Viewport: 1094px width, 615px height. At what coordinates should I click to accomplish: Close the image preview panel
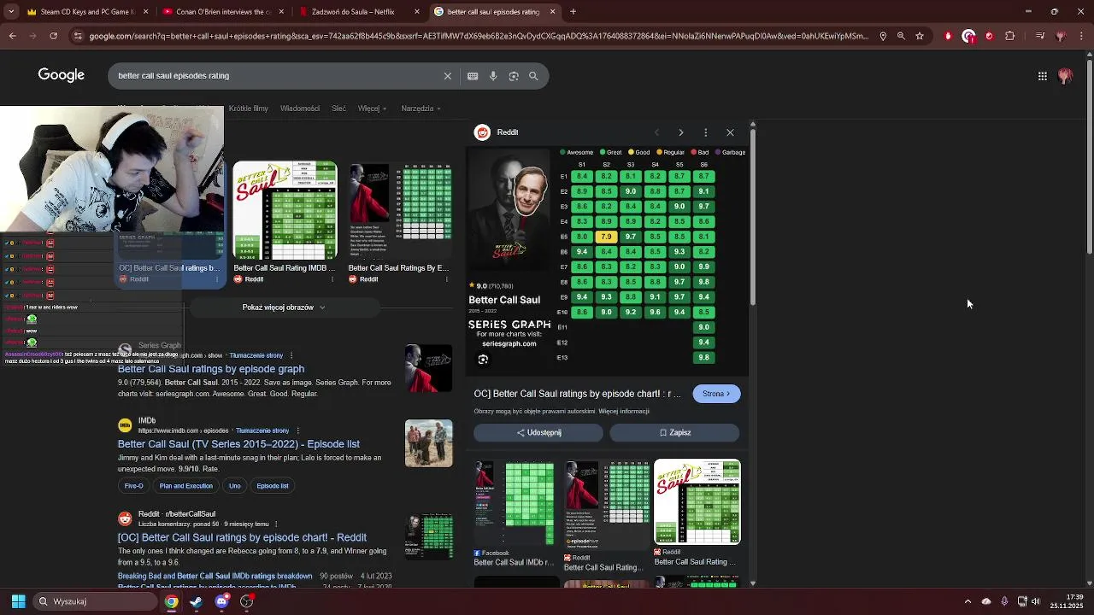[x=730, y=132]
